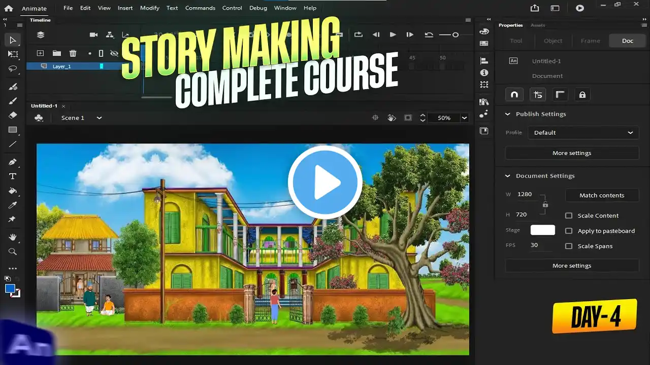Viewport: 650px width, 365px height.
Task: Open the Swatches panel icon
Action: 484,43
